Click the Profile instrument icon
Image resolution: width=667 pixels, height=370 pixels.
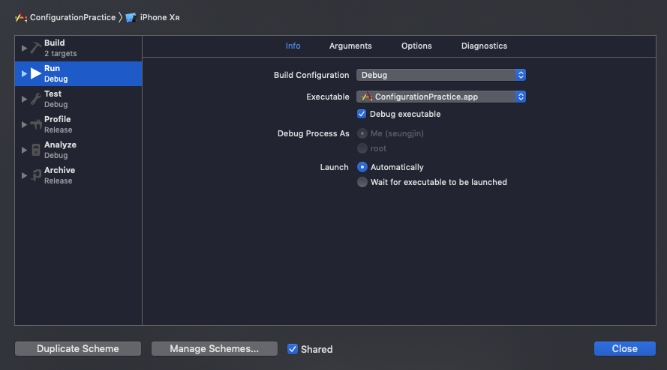pyautogui.click(x=36, y=124)
